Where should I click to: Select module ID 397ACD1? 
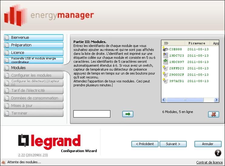tap(176, 81)
